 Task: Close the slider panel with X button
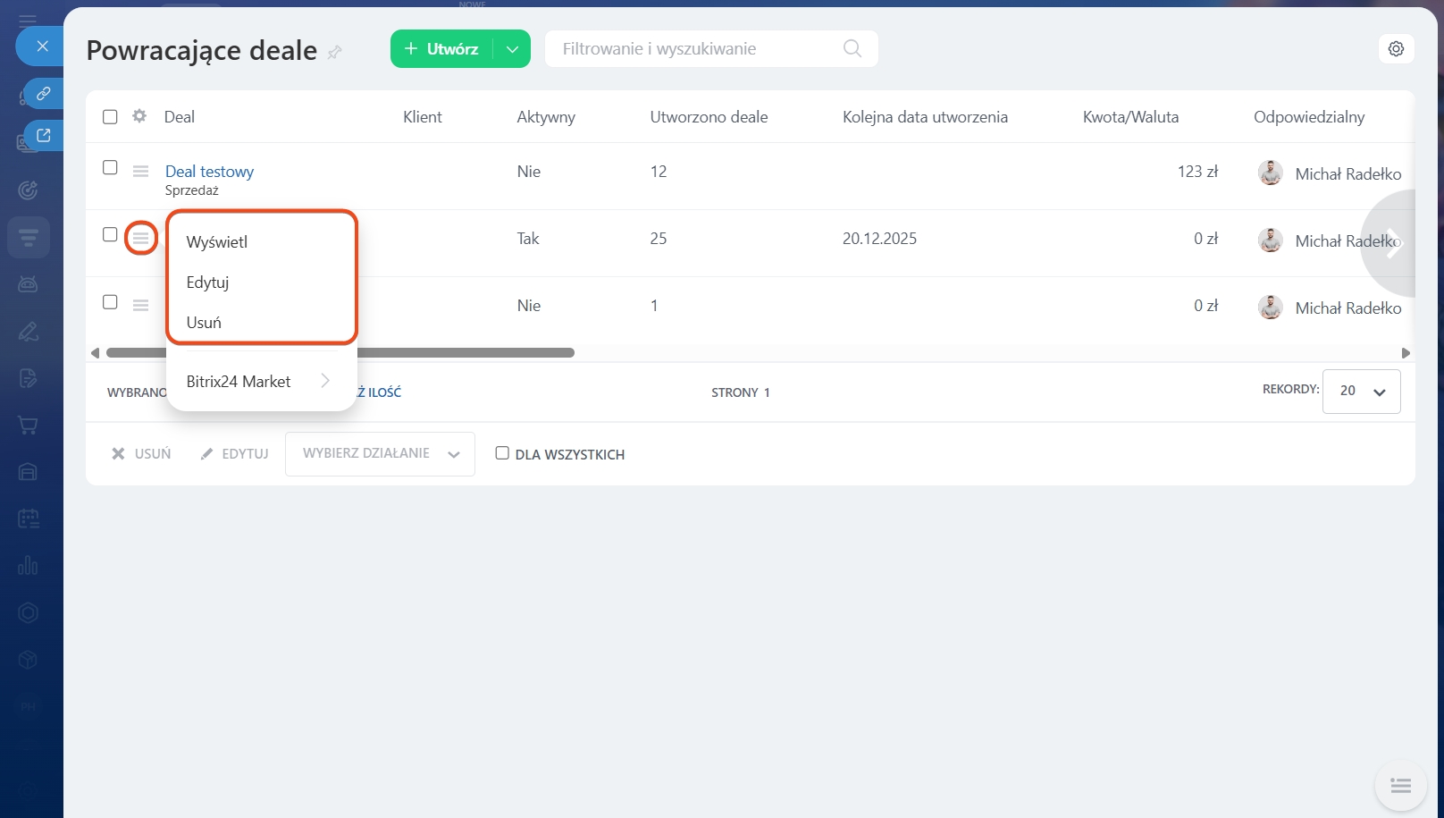tap(42, 46)
